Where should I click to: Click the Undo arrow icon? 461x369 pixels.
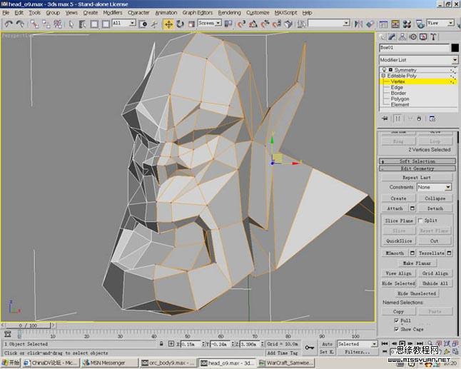tap(9, 24)
